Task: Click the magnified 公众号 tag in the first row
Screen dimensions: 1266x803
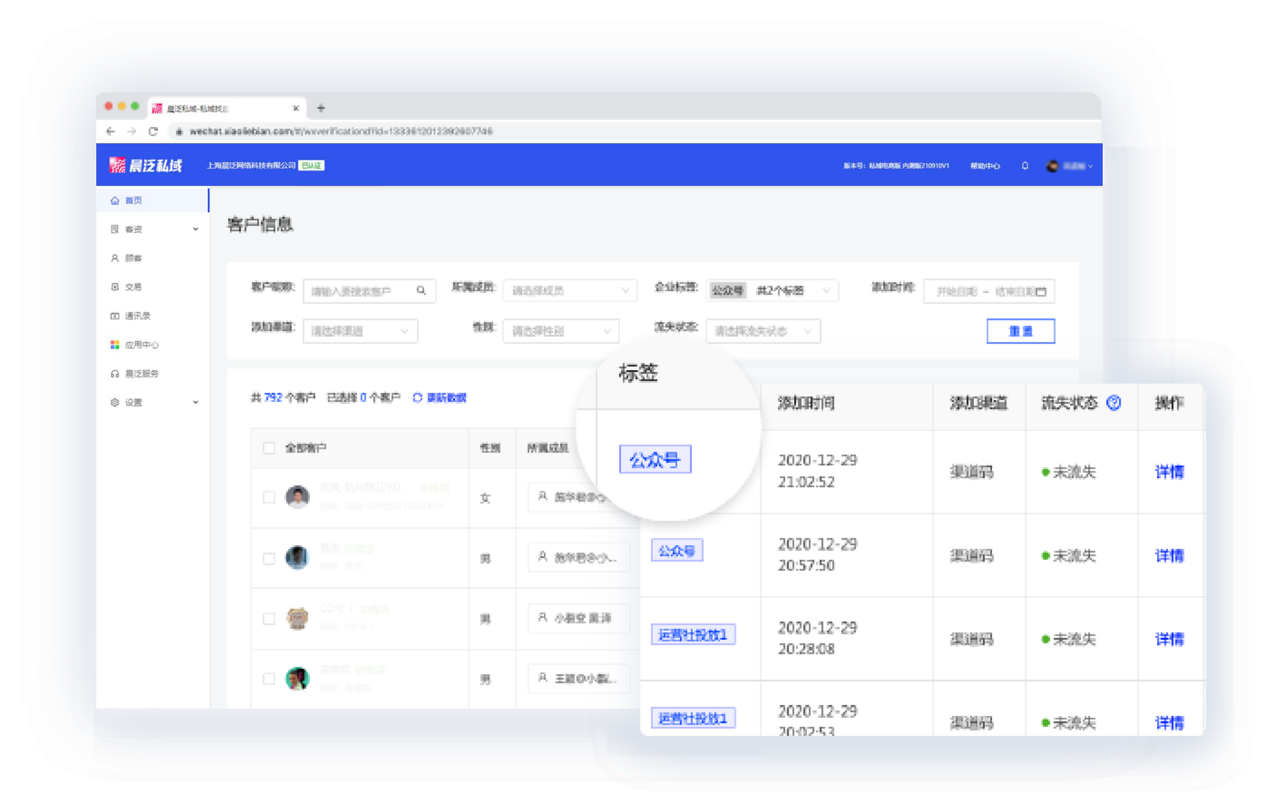Action: pyautogui.click(x=655, y=459)
